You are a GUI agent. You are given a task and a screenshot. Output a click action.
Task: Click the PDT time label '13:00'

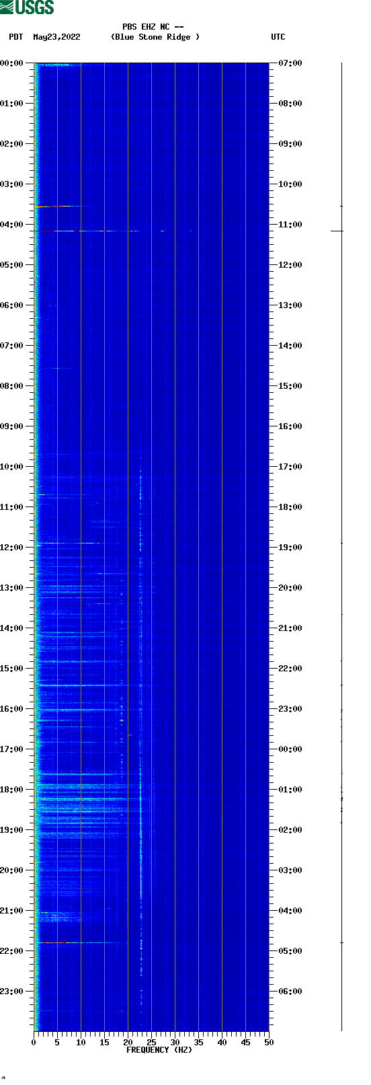click(12, 588)
